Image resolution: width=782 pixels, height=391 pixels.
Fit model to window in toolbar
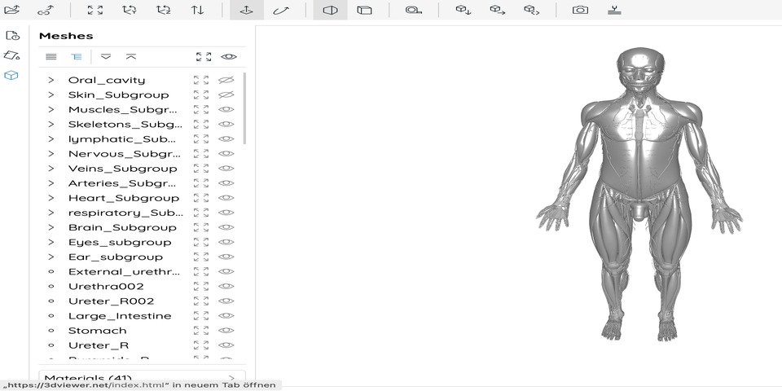click(x=95, y=10)
